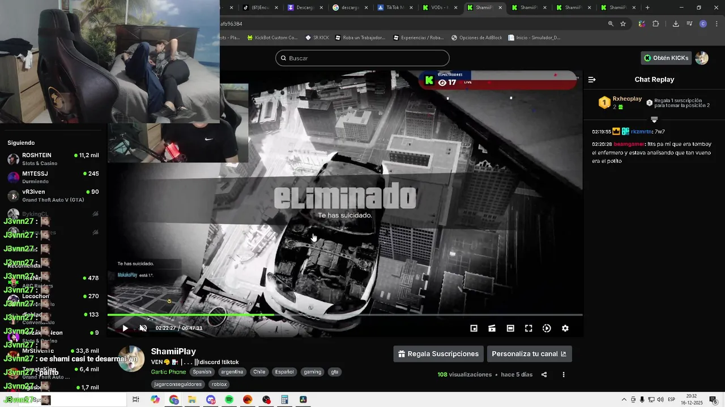Open the SR KICK bookmark
Viewport: 725px width, 407px height.
point(317,38)
